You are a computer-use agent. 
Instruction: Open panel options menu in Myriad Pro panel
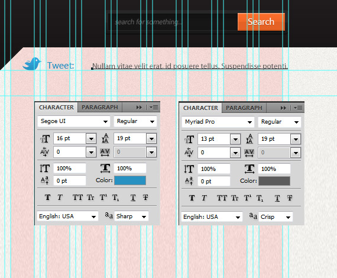tap(298, 108)
